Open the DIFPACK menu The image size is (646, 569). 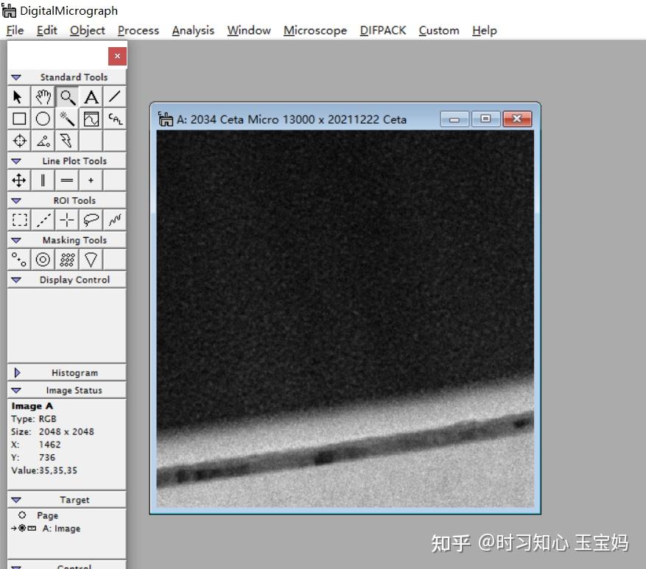(x=383, y=30)
